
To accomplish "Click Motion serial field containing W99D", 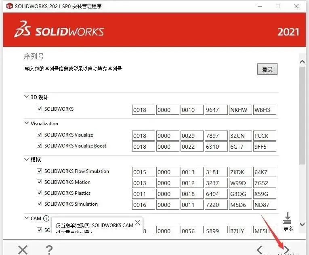I will 240,183.
